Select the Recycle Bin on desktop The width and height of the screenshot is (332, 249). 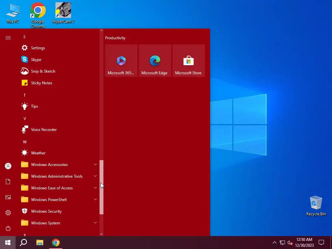pos(316,206)
